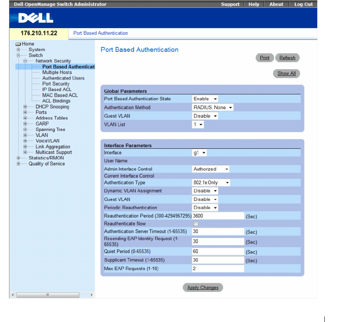This screenshot has width=356, height=322.
Task: Open the About link in header
Action: [276, 4]
